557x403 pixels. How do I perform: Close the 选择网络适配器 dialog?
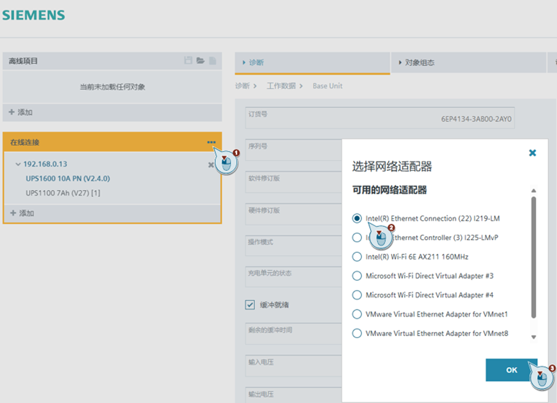532,152
